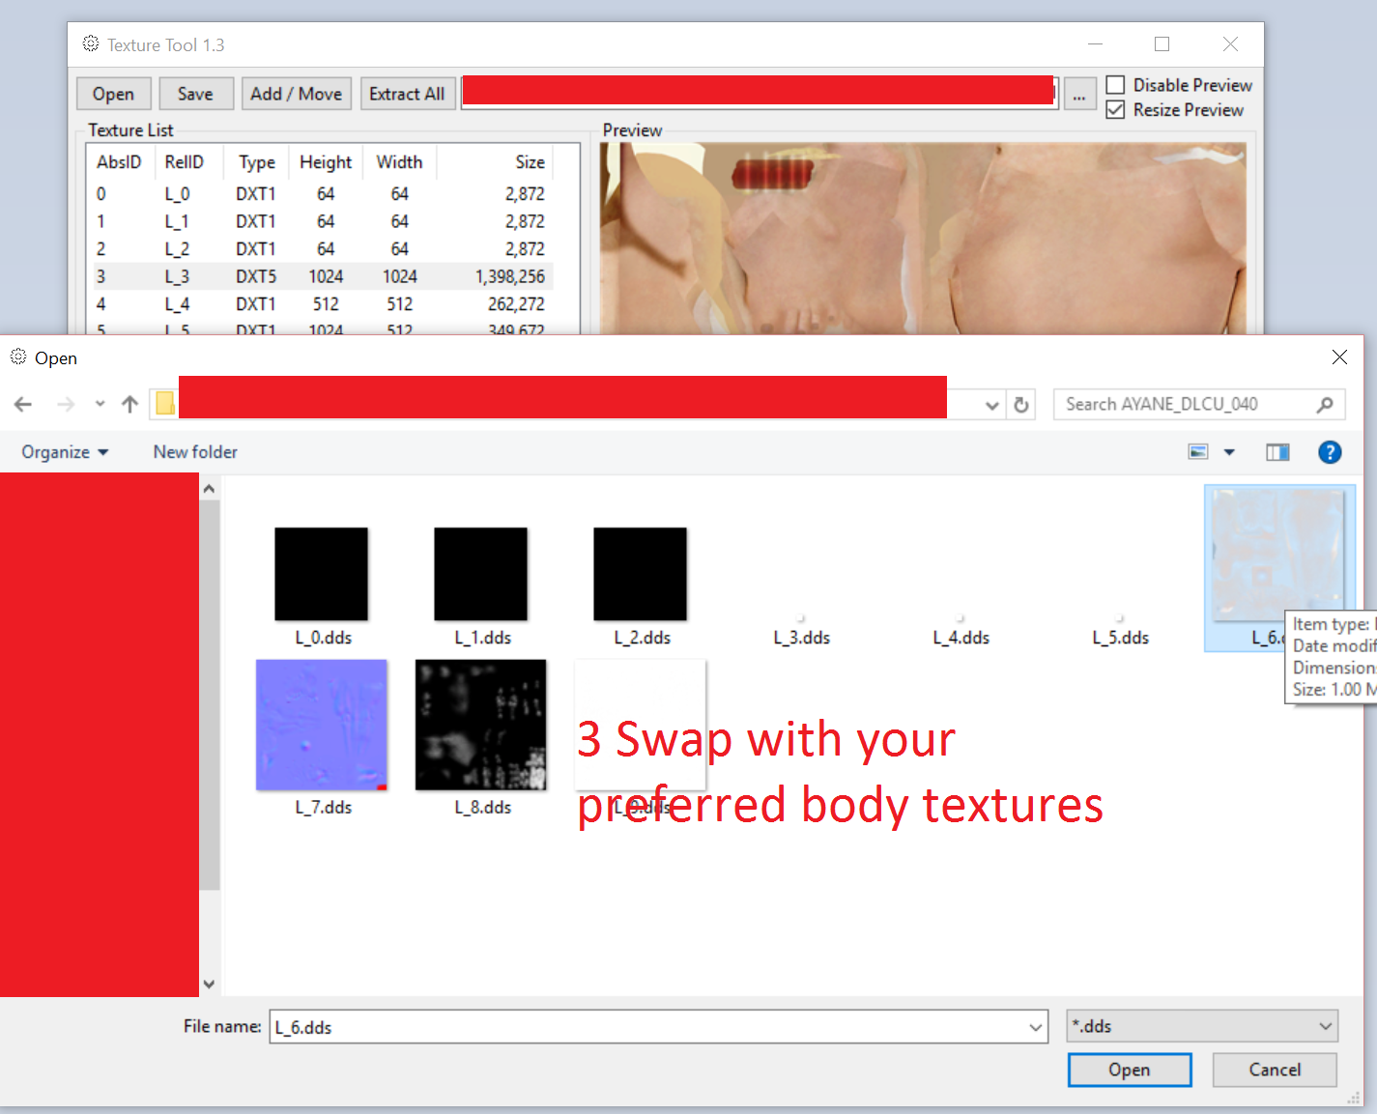Enable the Disable Preview checkbox
1377x1114 pixels.
click(x=1115, y=85)
